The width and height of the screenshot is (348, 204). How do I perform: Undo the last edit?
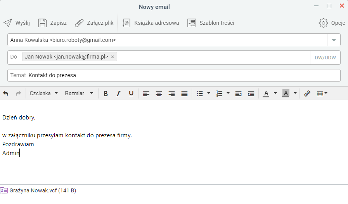pos(6,93)
